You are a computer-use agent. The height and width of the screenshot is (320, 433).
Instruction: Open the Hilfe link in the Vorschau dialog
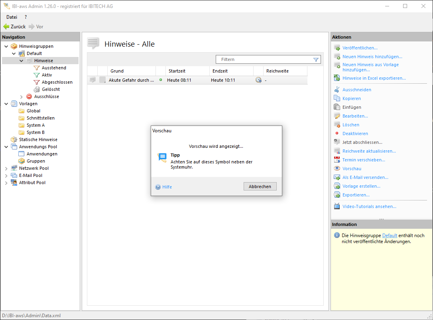coord(167,187)
